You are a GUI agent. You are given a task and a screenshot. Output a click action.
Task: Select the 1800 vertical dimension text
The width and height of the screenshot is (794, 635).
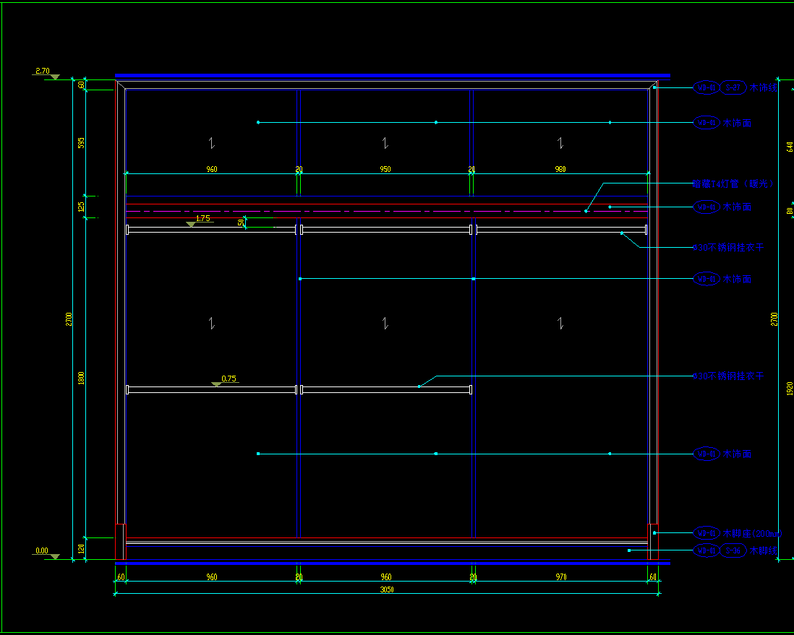[82, 377]
